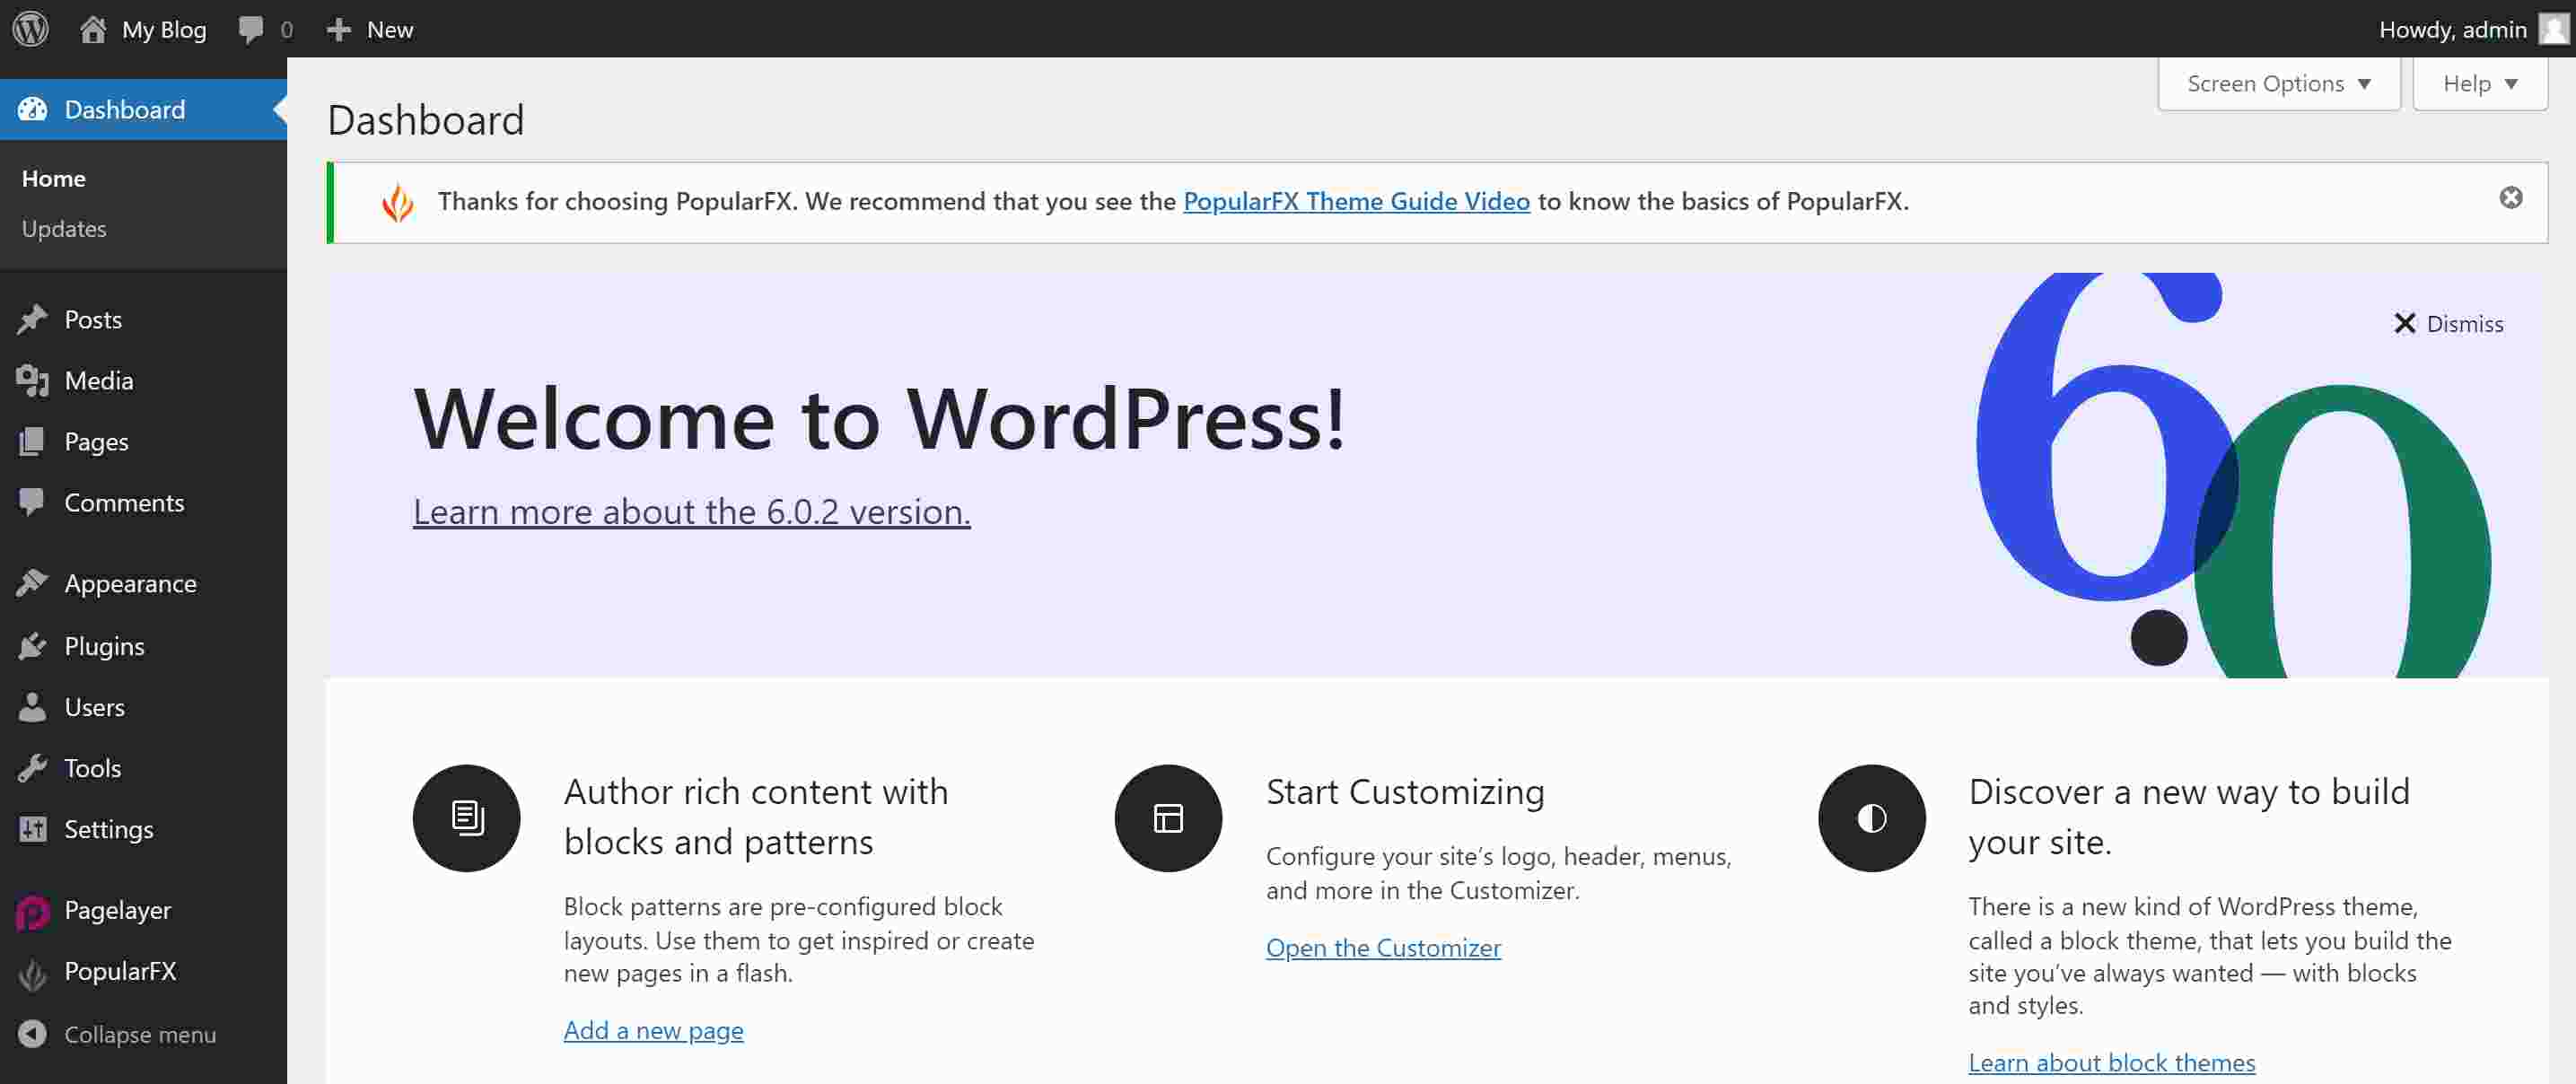This screenshot has height=1084, width=2576.
Task: Click the blocks and patterns circle icon
Action: coord(466,818)
